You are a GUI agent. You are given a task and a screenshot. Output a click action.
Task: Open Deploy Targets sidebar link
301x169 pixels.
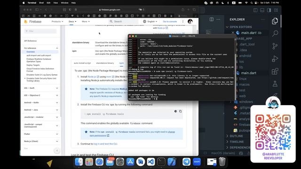point(33,65)
